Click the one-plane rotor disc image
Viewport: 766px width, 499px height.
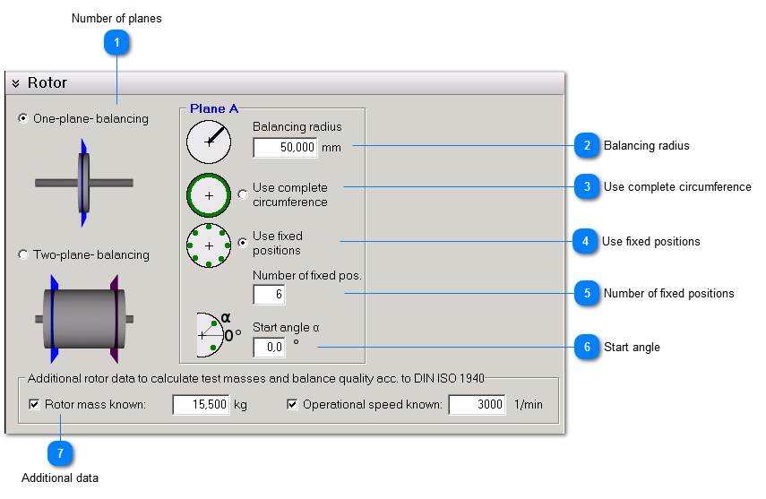[x=83, y=183]
